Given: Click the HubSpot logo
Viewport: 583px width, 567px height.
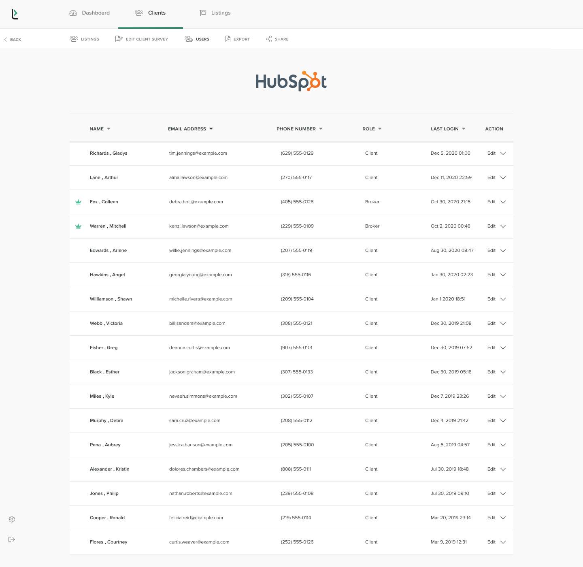Looking at the screenshot, I should pyautogui.click(x=291, y=81).
